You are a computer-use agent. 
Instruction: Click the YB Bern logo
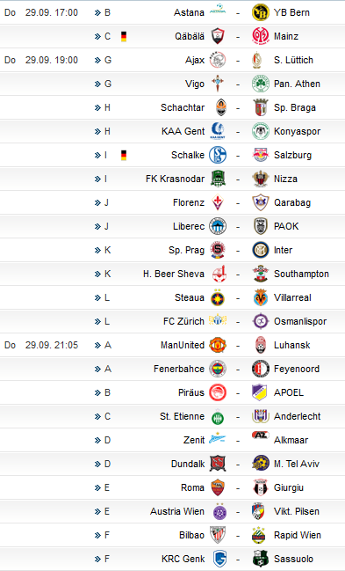click(x=261, y=12)
